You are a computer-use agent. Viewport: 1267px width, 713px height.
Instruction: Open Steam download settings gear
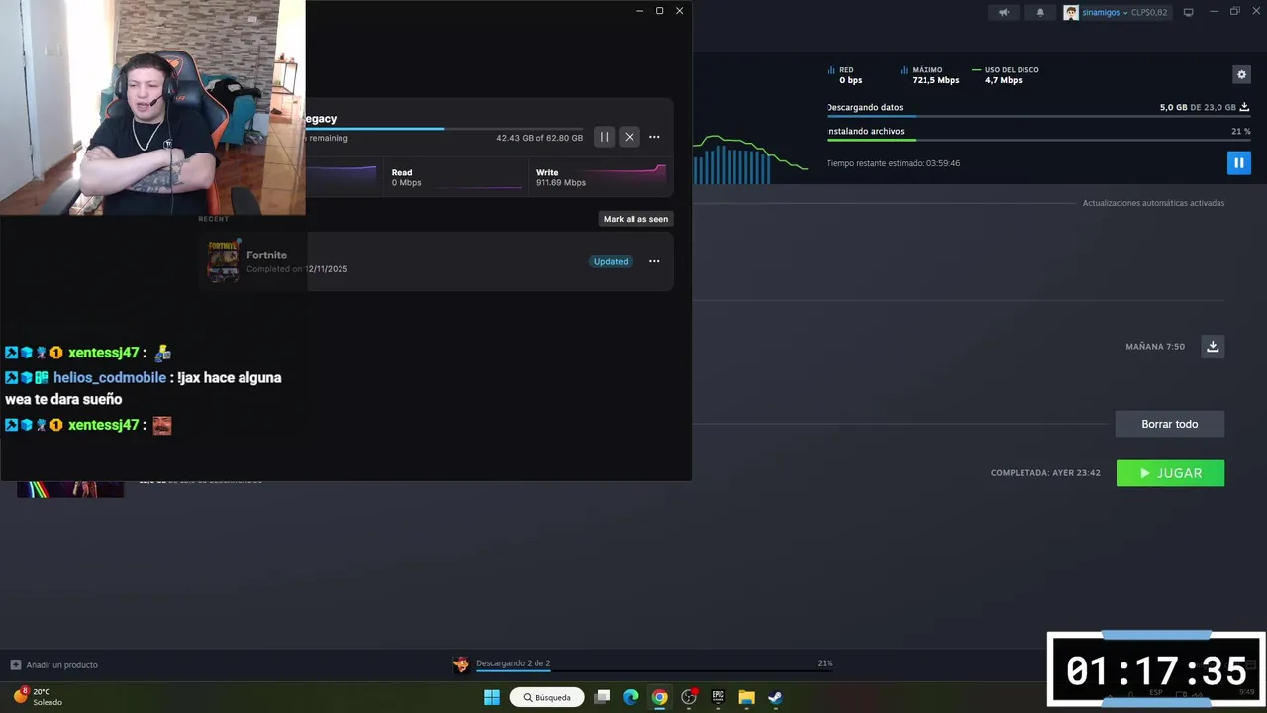[x=1241, y=74]
